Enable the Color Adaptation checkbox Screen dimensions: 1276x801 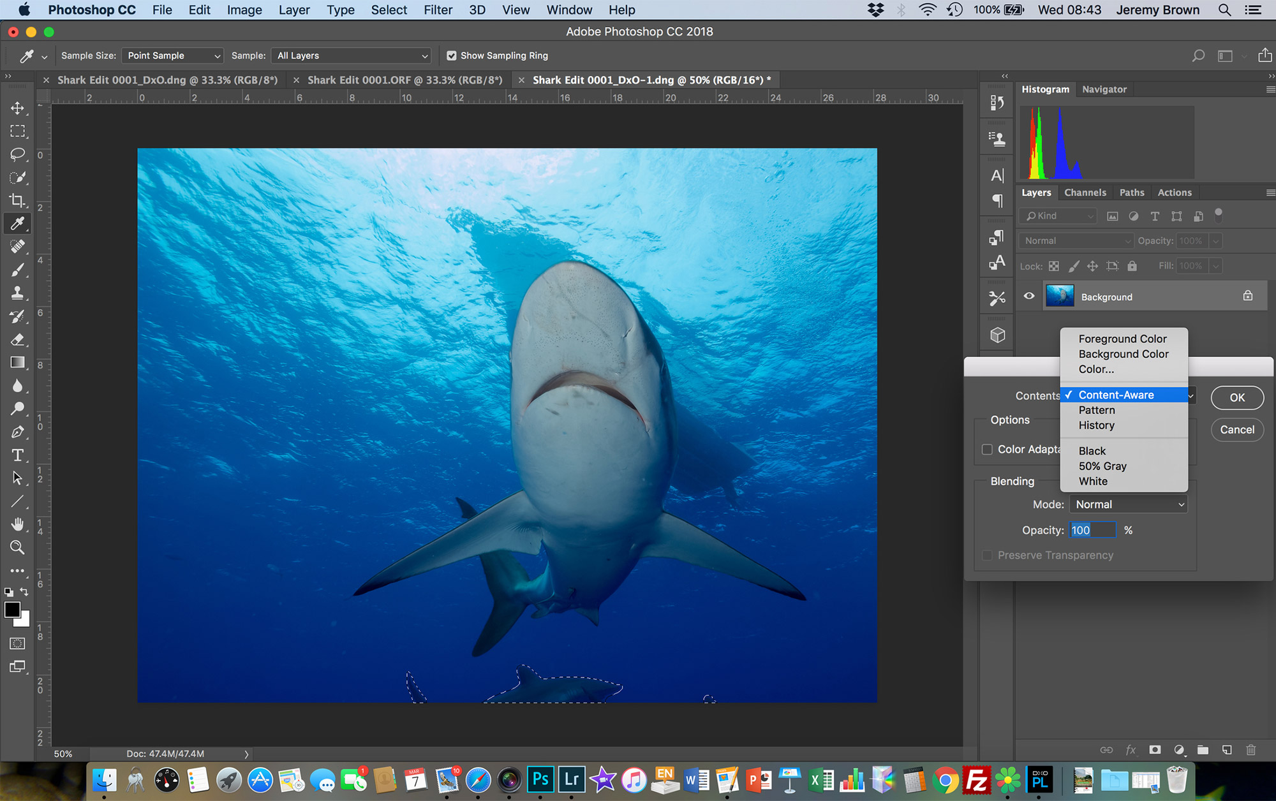pos(987,449)
